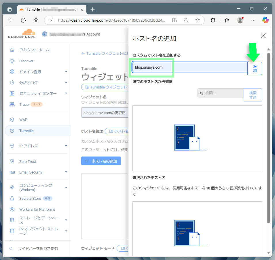This screenshot has height=260, width=275.
Task: Add this page to favorites star
Action: [x=198, y=20]
